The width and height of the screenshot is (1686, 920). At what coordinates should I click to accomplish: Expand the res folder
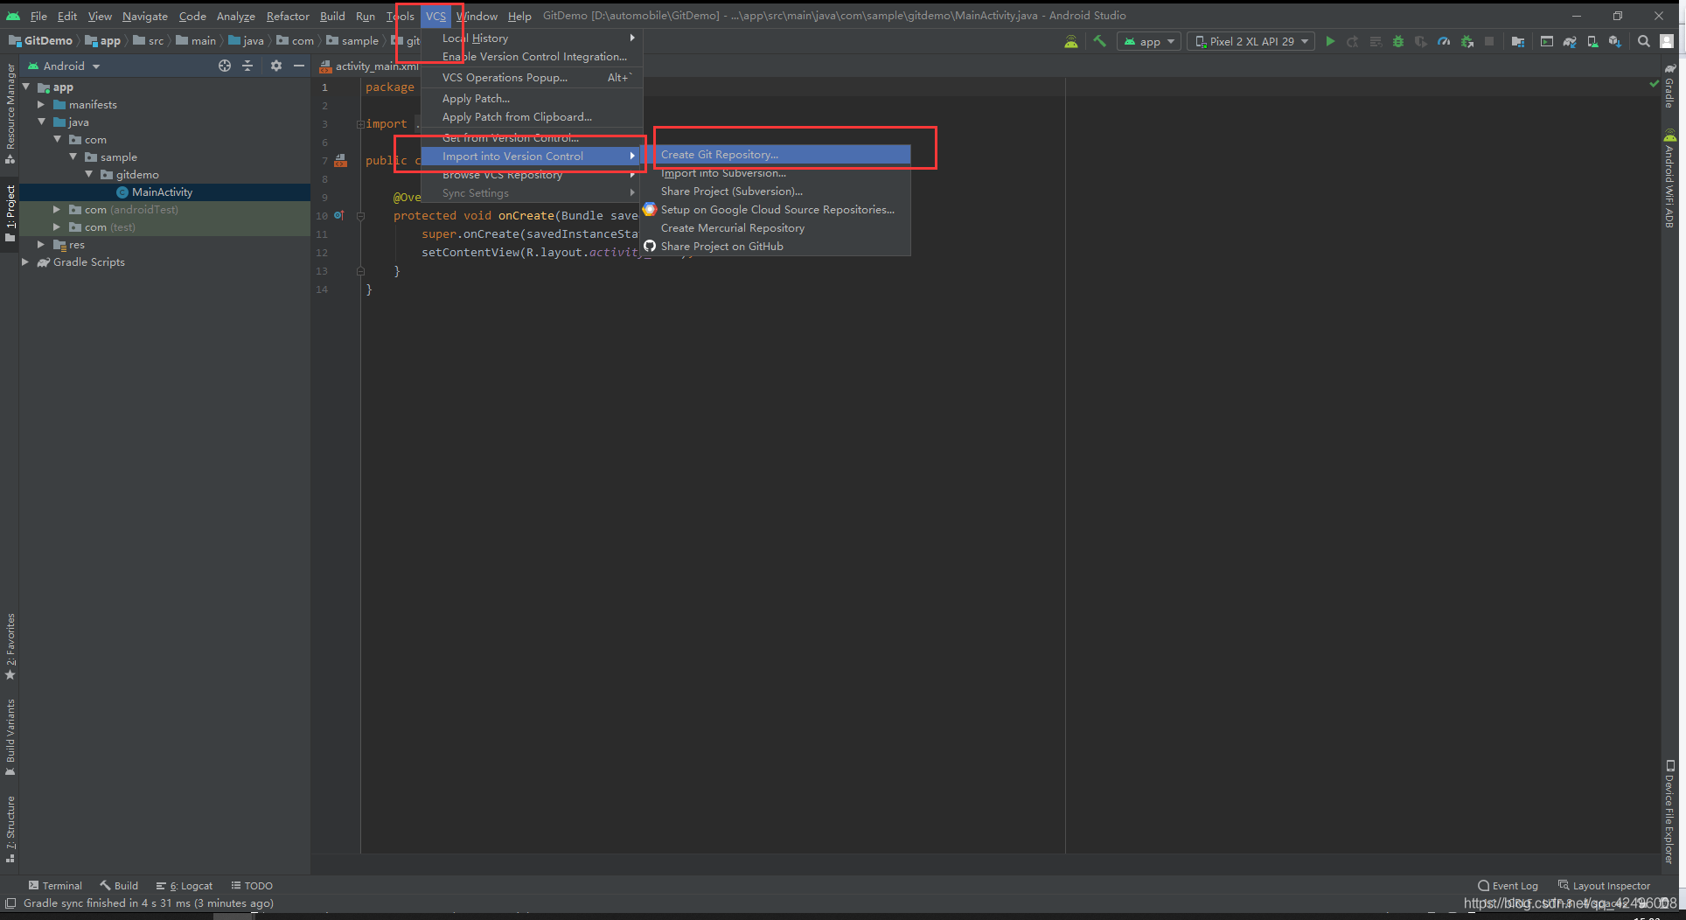[40, 245]
